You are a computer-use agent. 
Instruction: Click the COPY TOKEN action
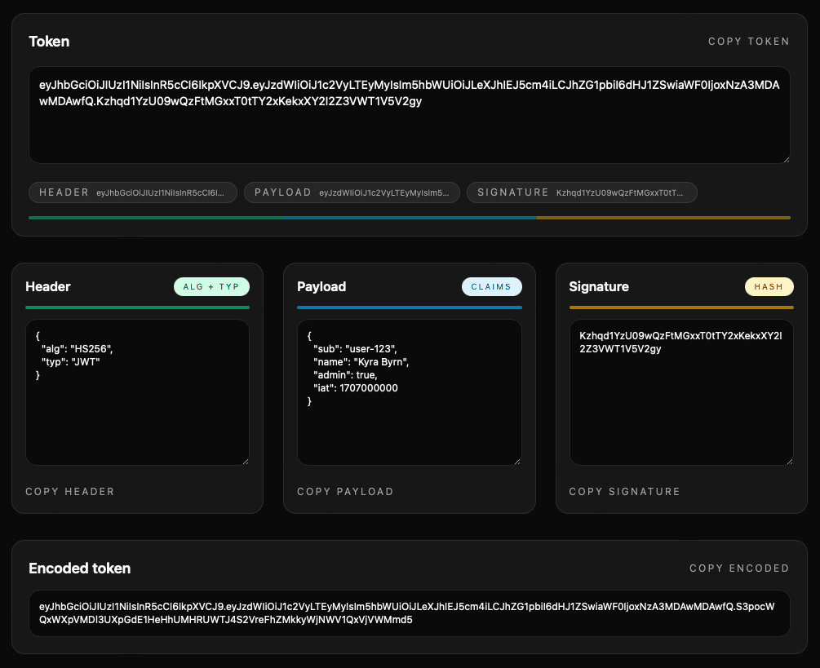[x=748, y=41]
